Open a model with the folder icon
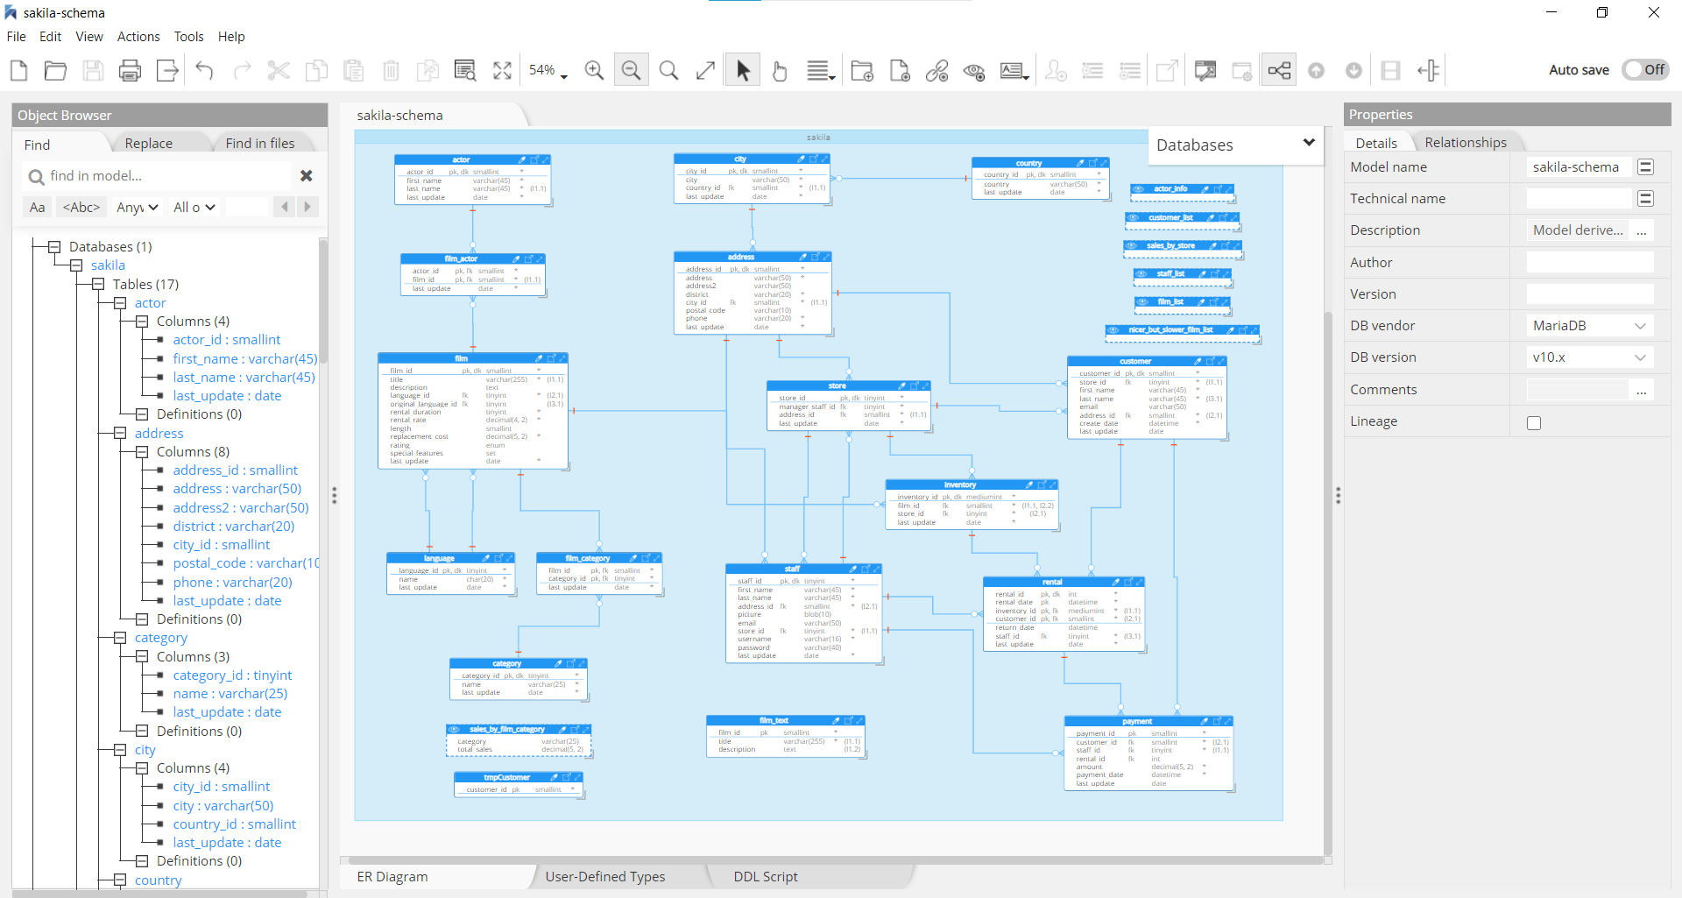 coord(55,70)
